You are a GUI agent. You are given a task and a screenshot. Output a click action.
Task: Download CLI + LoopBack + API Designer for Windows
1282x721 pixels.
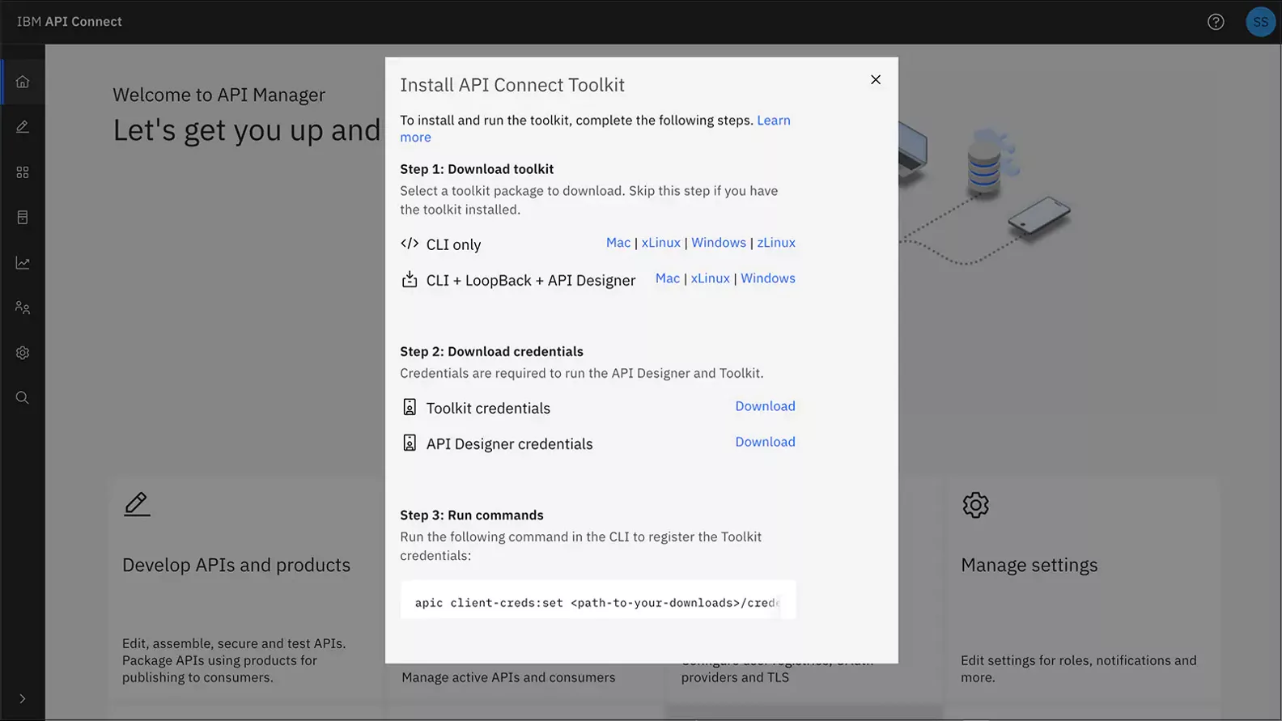(x=767, y=278)
